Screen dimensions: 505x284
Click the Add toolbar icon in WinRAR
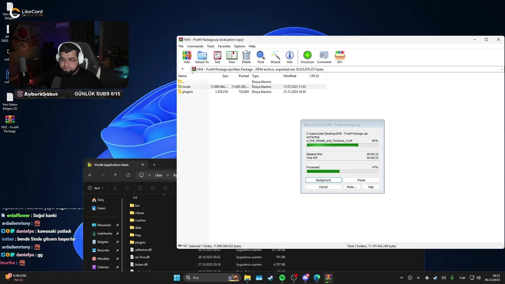coord(187,57)
